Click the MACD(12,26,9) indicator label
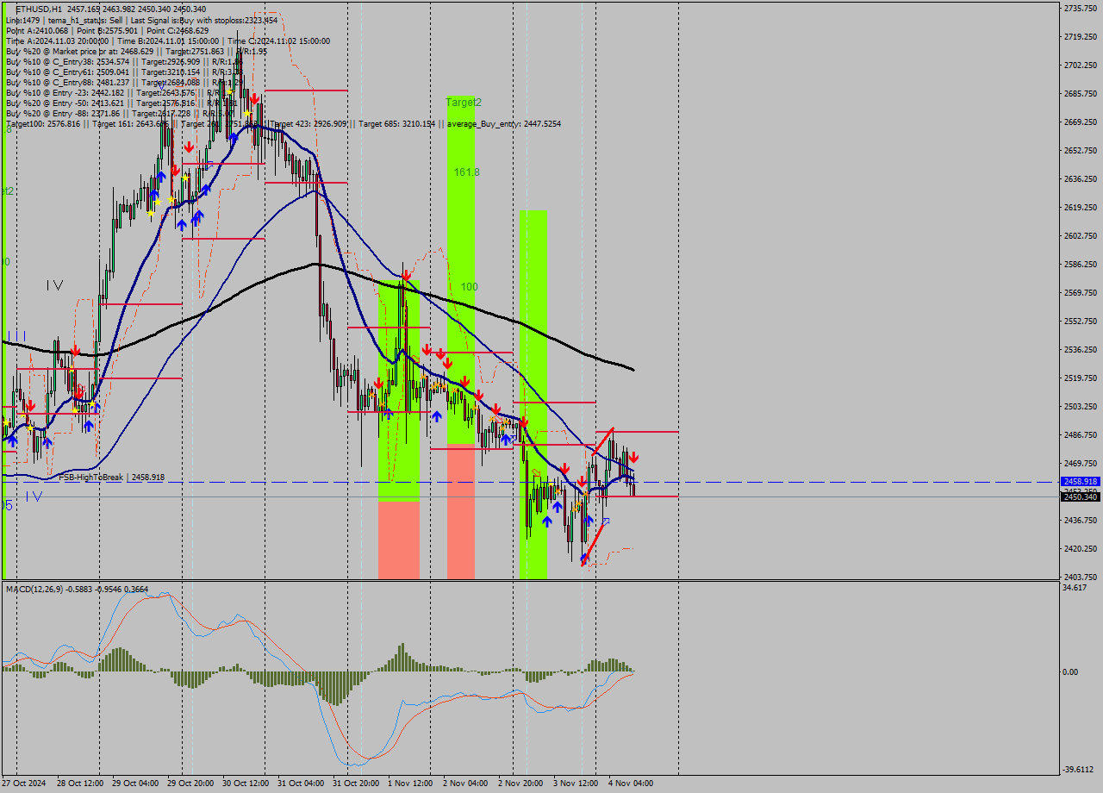 click(x=77, y=589)
